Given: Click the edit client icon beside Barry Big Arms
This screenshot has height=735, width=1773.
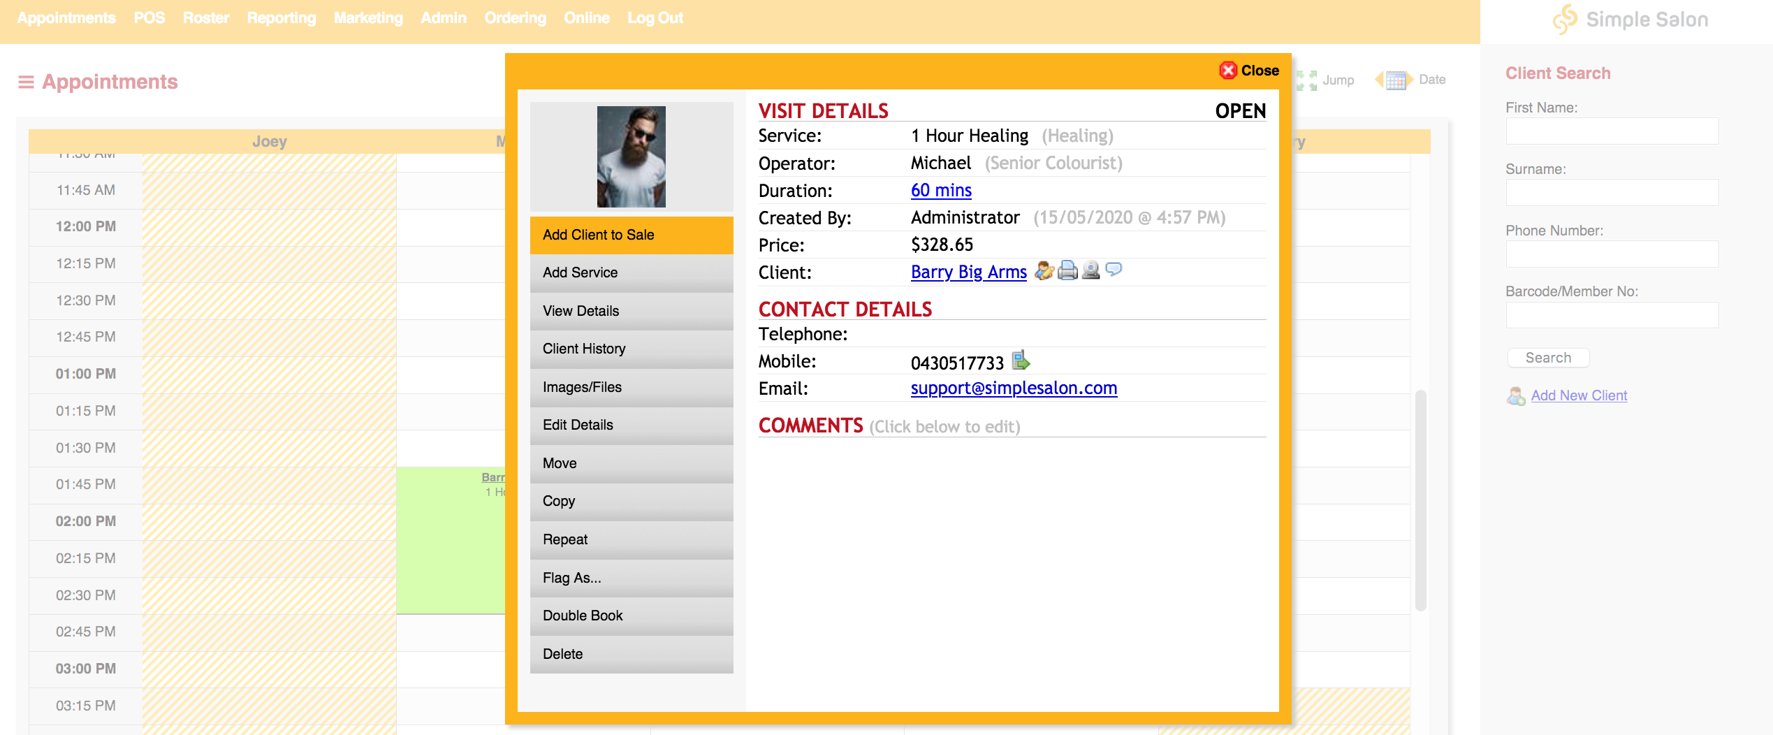Looking at the screenshot, I should (x=1043, y=272).
